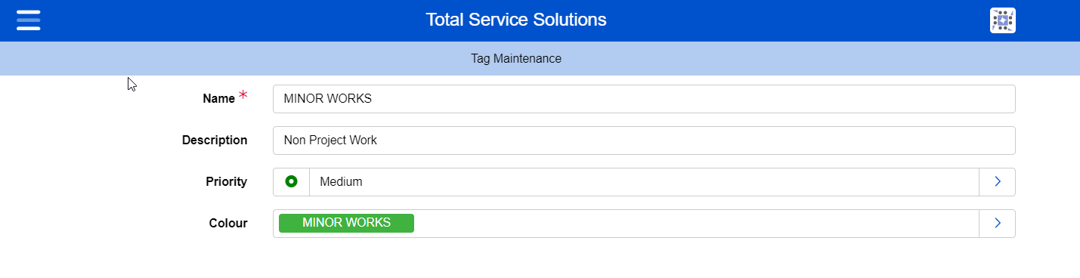Expand the Priority chevron arrow
Image resolution: width=1080 pixels, height=278 pixels.
[997, 181]
